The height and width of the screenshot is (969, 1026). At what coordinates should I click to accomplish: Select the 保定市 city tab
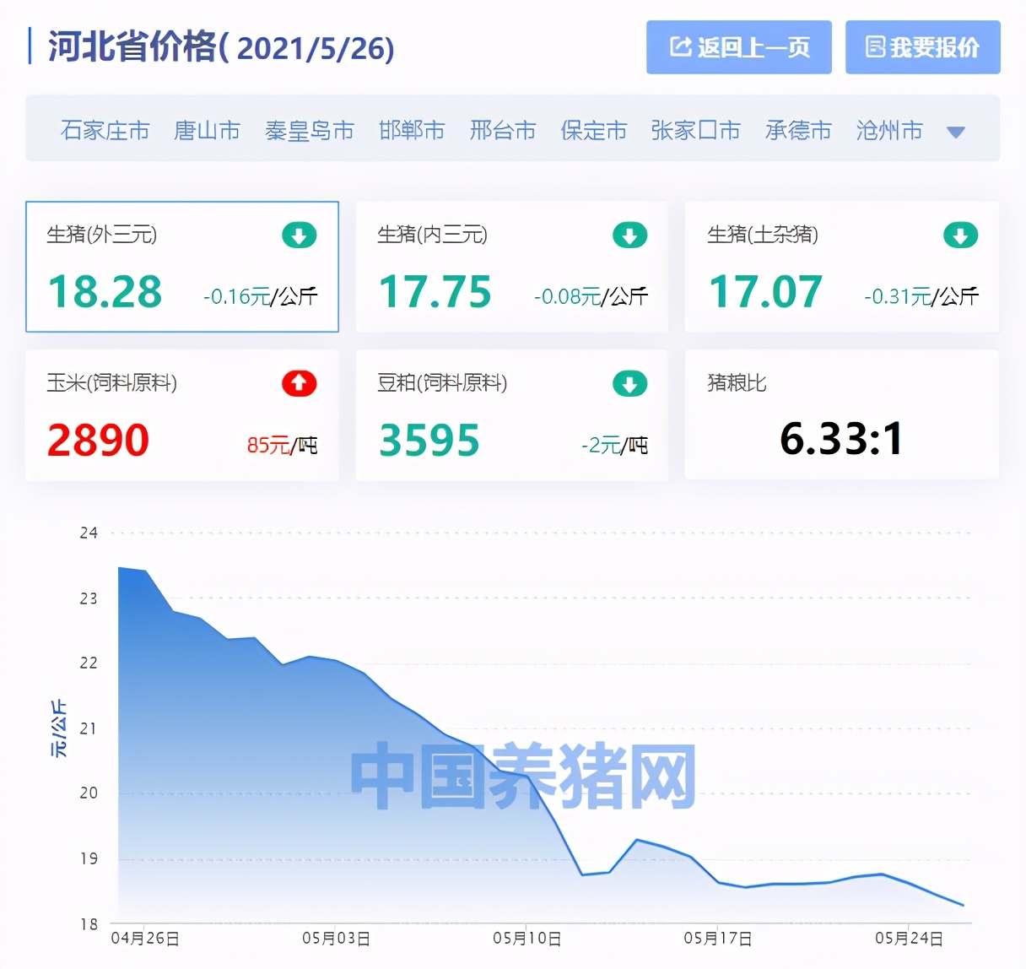pyautogui.click(x=594, y=131)
